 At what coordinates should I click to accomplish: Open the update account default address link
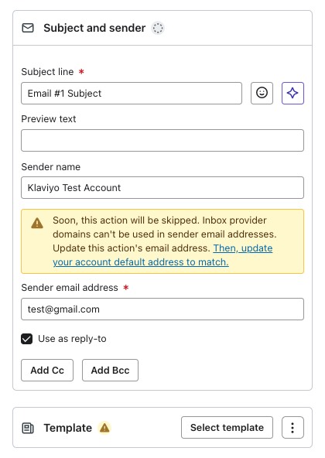(162, 255)
